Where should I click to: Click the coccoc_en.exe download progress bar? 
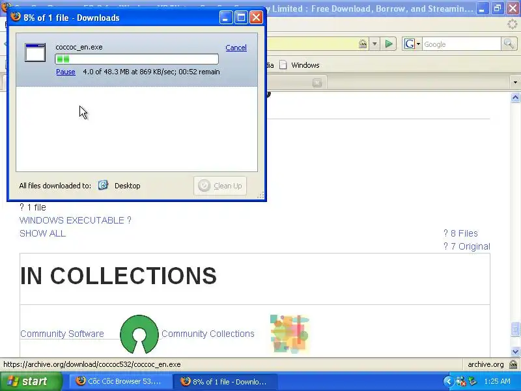[137, 59]
